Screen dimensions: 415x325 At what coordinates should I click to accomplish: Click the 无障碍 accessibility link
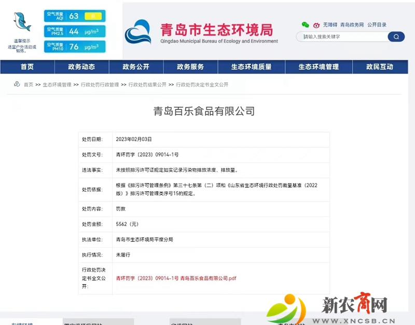coord(330,25)
